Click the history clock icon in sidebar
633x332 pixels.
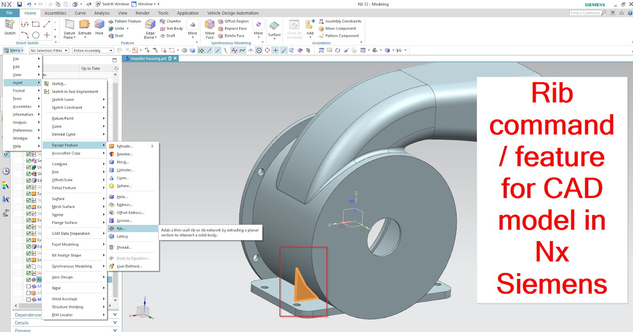click(x=6, y=171)
